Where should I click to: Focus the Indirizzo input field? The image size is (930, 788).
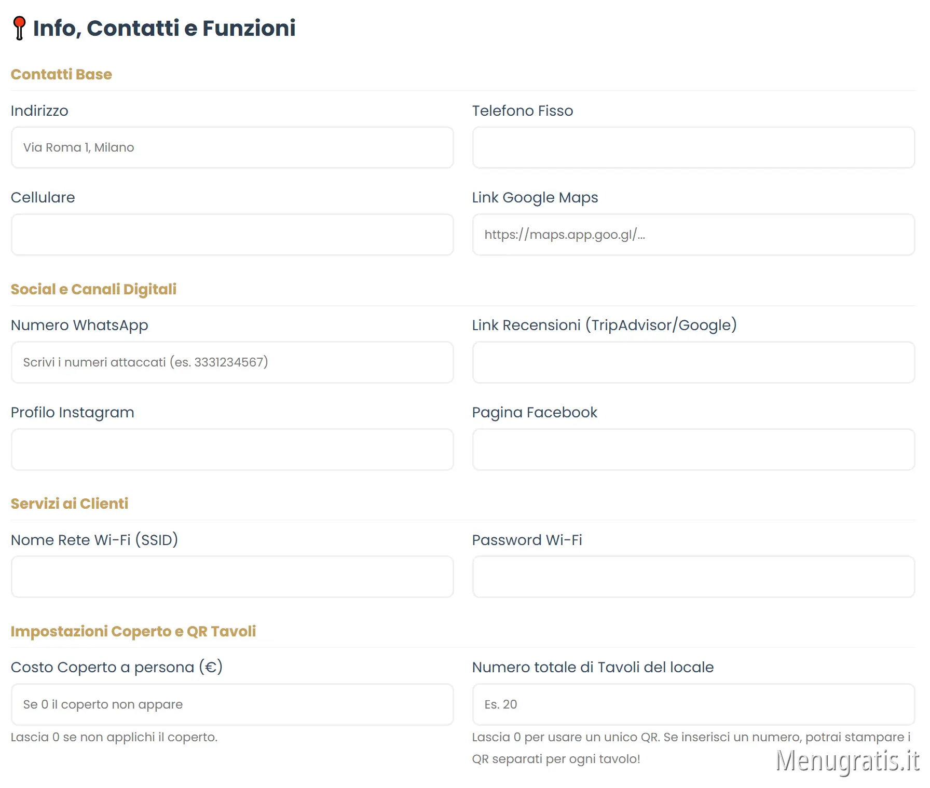(x=232, y=147)
